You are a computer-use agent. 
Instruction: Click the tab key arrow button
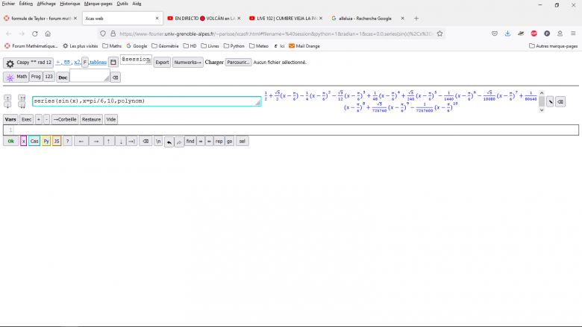point(132,142)
